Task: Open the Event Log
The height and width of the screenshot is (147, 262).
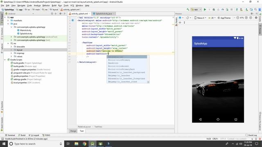Action: click(x=251, y=135)
